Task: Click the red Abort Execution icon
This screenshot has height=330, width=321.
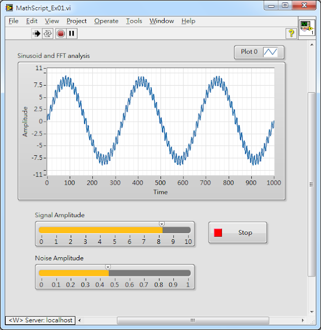Action: (x=61, y=34)
